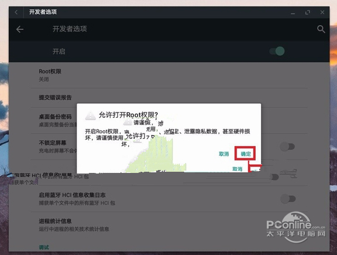Go back with the left arrow icon

tap(20, 29)
